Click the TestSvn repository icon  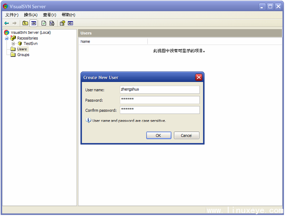[x=20, y=44]
